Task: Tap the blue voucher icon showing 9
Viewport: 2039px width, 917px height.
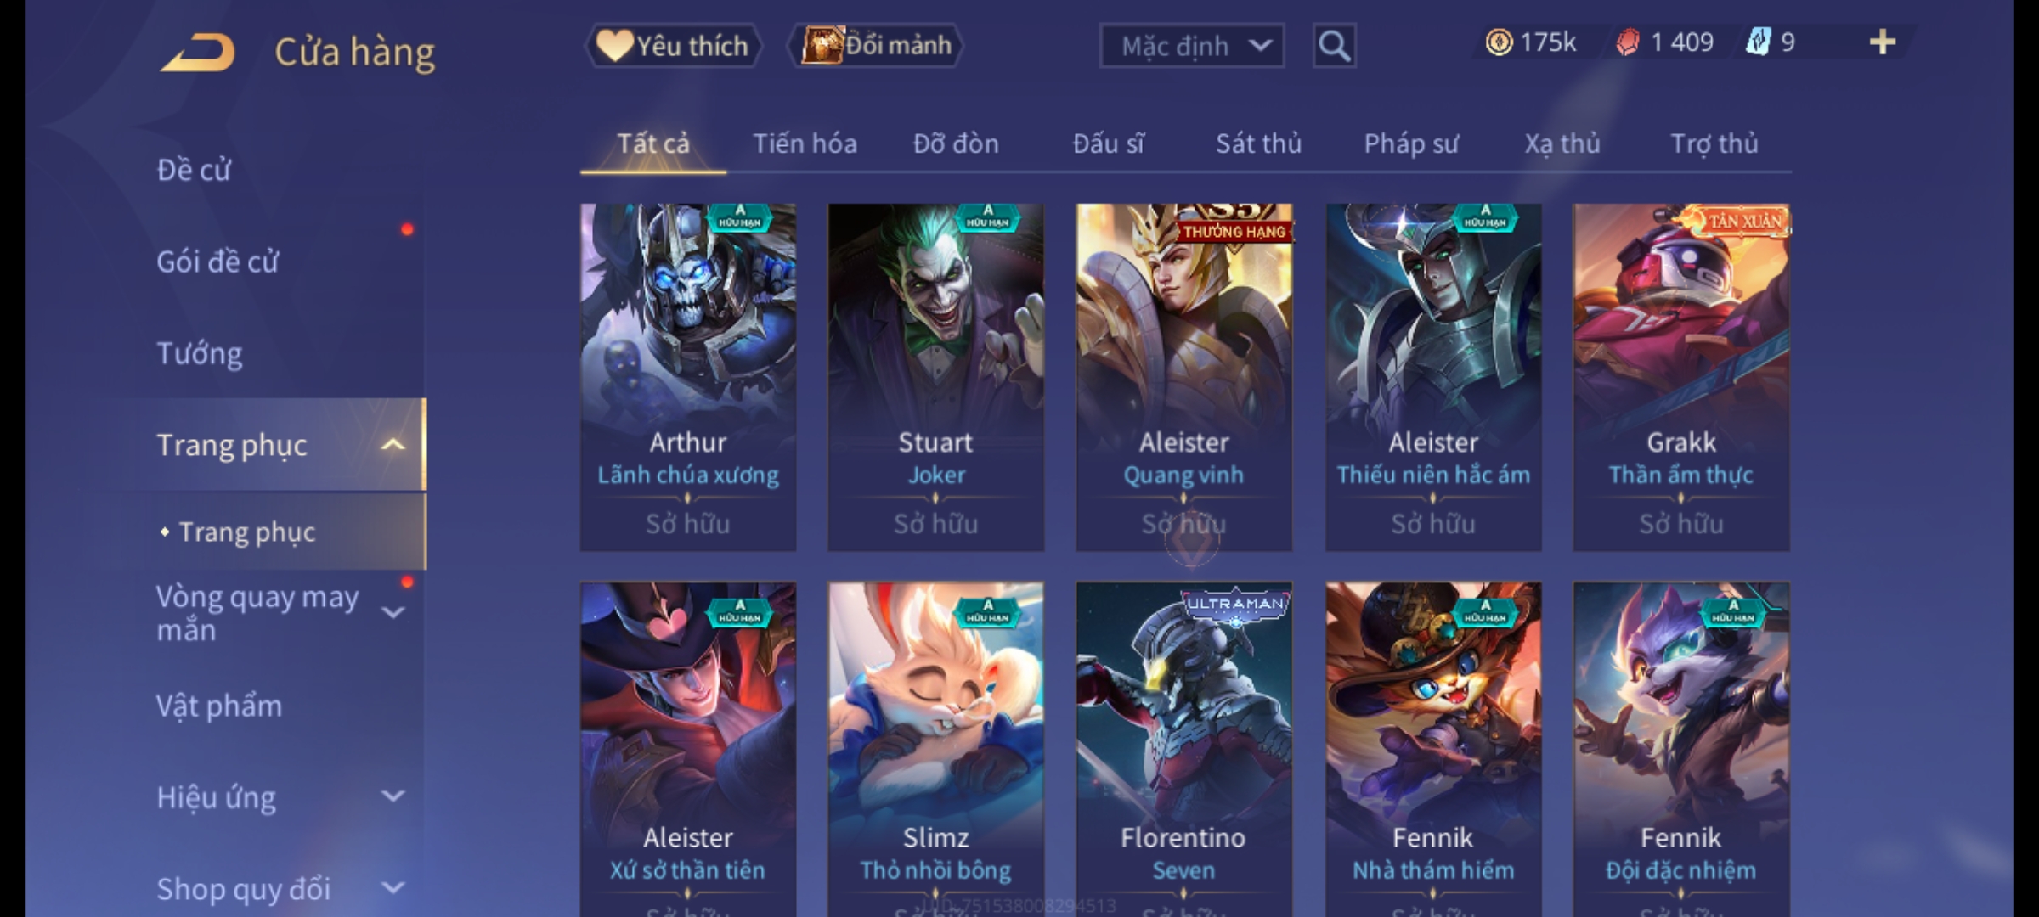Action: pyautogui.click(x=1758, y=42)
